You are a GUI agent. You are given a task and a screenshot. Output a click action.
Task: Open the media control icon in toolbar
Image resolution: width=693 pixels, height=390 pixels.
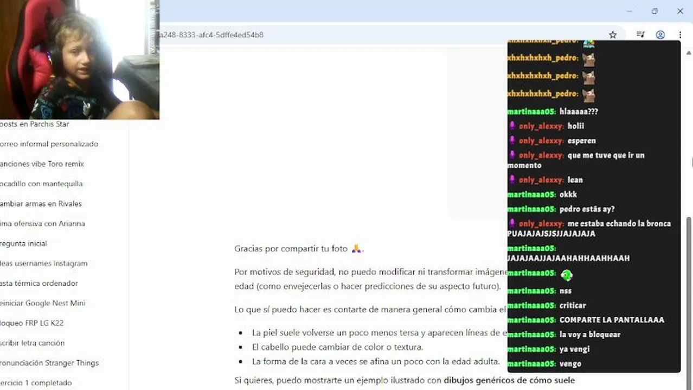tap(640, 35)
